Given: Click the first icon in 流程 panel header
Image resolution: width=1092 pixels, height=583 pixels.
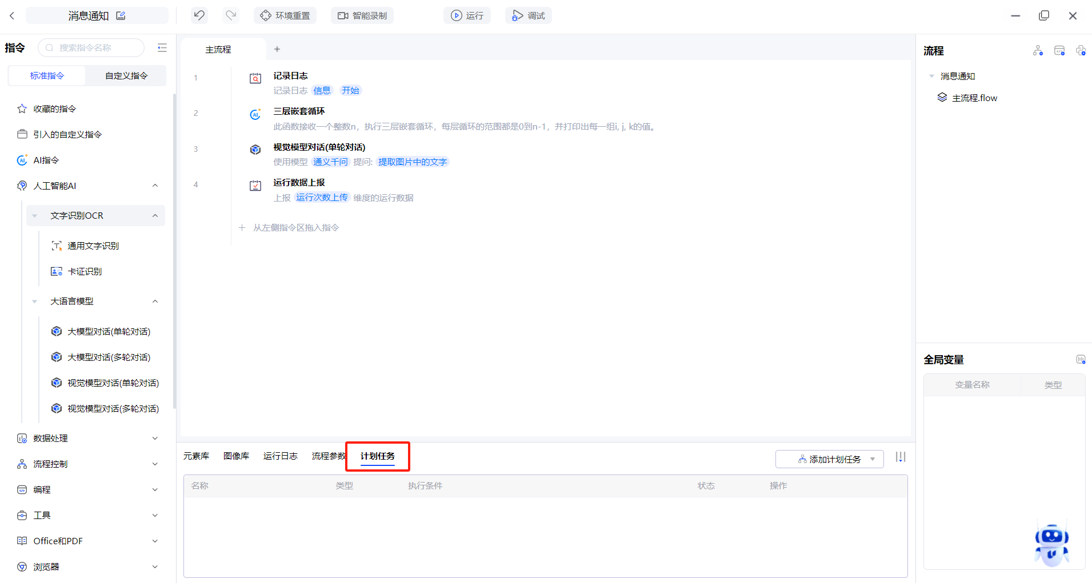Looking at the screenshot, I should click(x=1038, y=51).
